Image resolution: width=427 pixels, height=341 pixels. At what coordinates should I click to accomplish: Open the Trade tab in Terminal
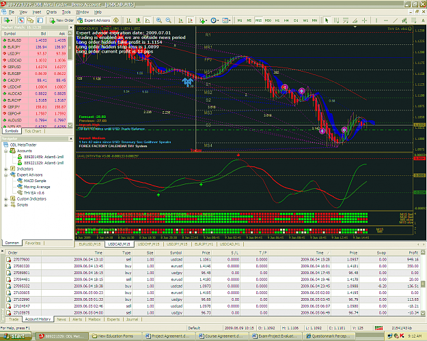point(14,319)
